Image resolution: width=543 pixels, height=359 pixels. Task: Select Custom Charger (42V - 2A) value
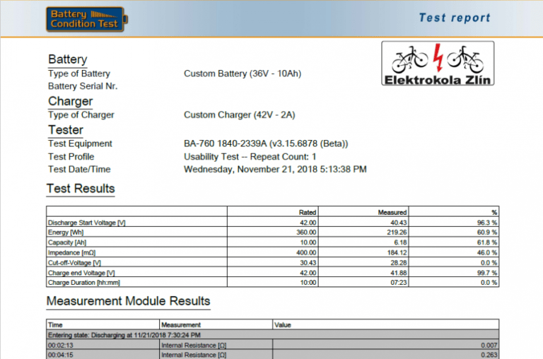pyautogui.click(x=239, y=115)
